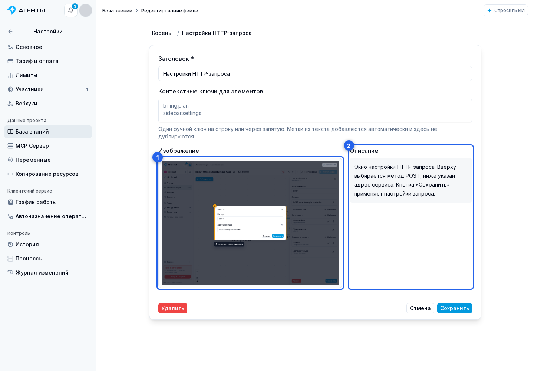
Task: Click the sparkle icon in Спросить ИИ
Action: click(489, 10)
